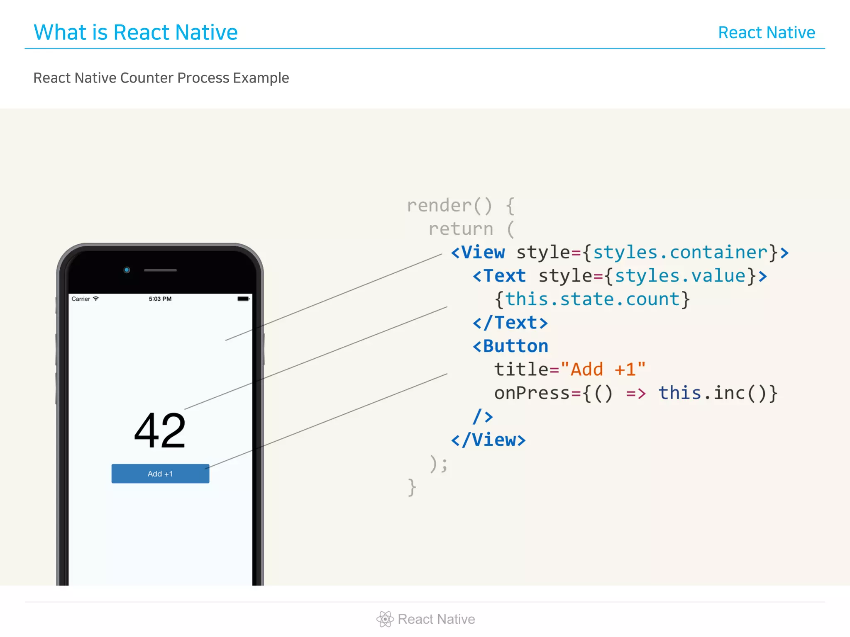This screenshot has height=637, width=850.
Task: Click the counter value 42 on the phone
Action: pyautogui.click(x=160, y=430)
